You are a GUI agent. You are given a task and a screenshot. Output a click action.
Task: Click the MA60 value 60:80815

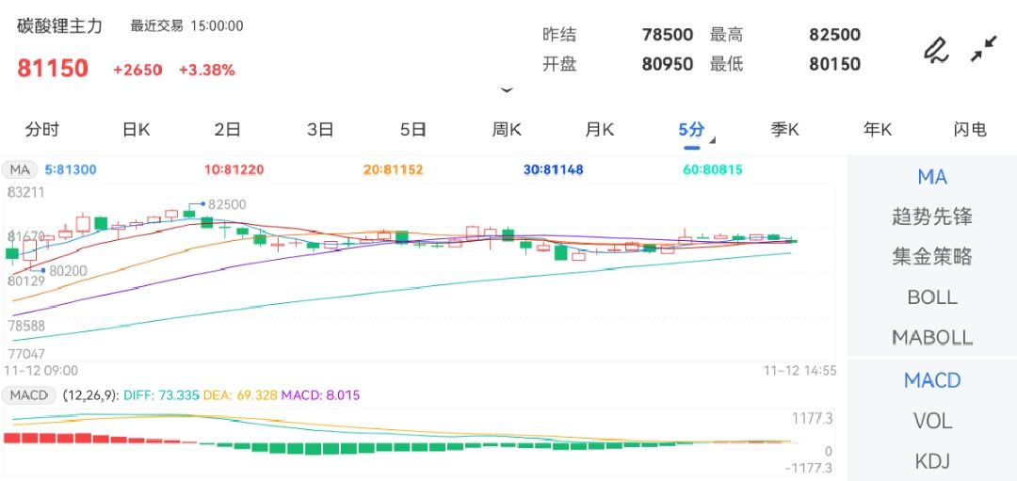pos(713,169)
